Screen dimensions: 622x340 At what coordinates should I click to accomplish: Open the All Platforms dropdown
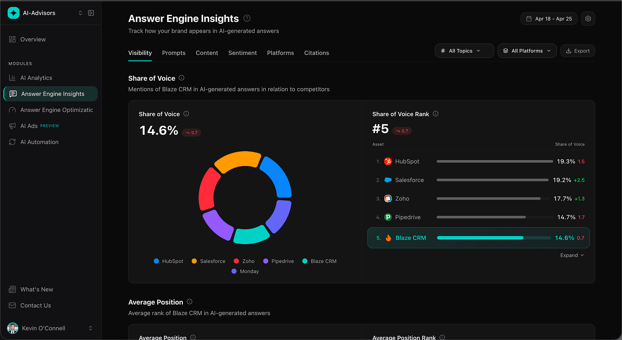pyautogui.click(x=527, y=51)
